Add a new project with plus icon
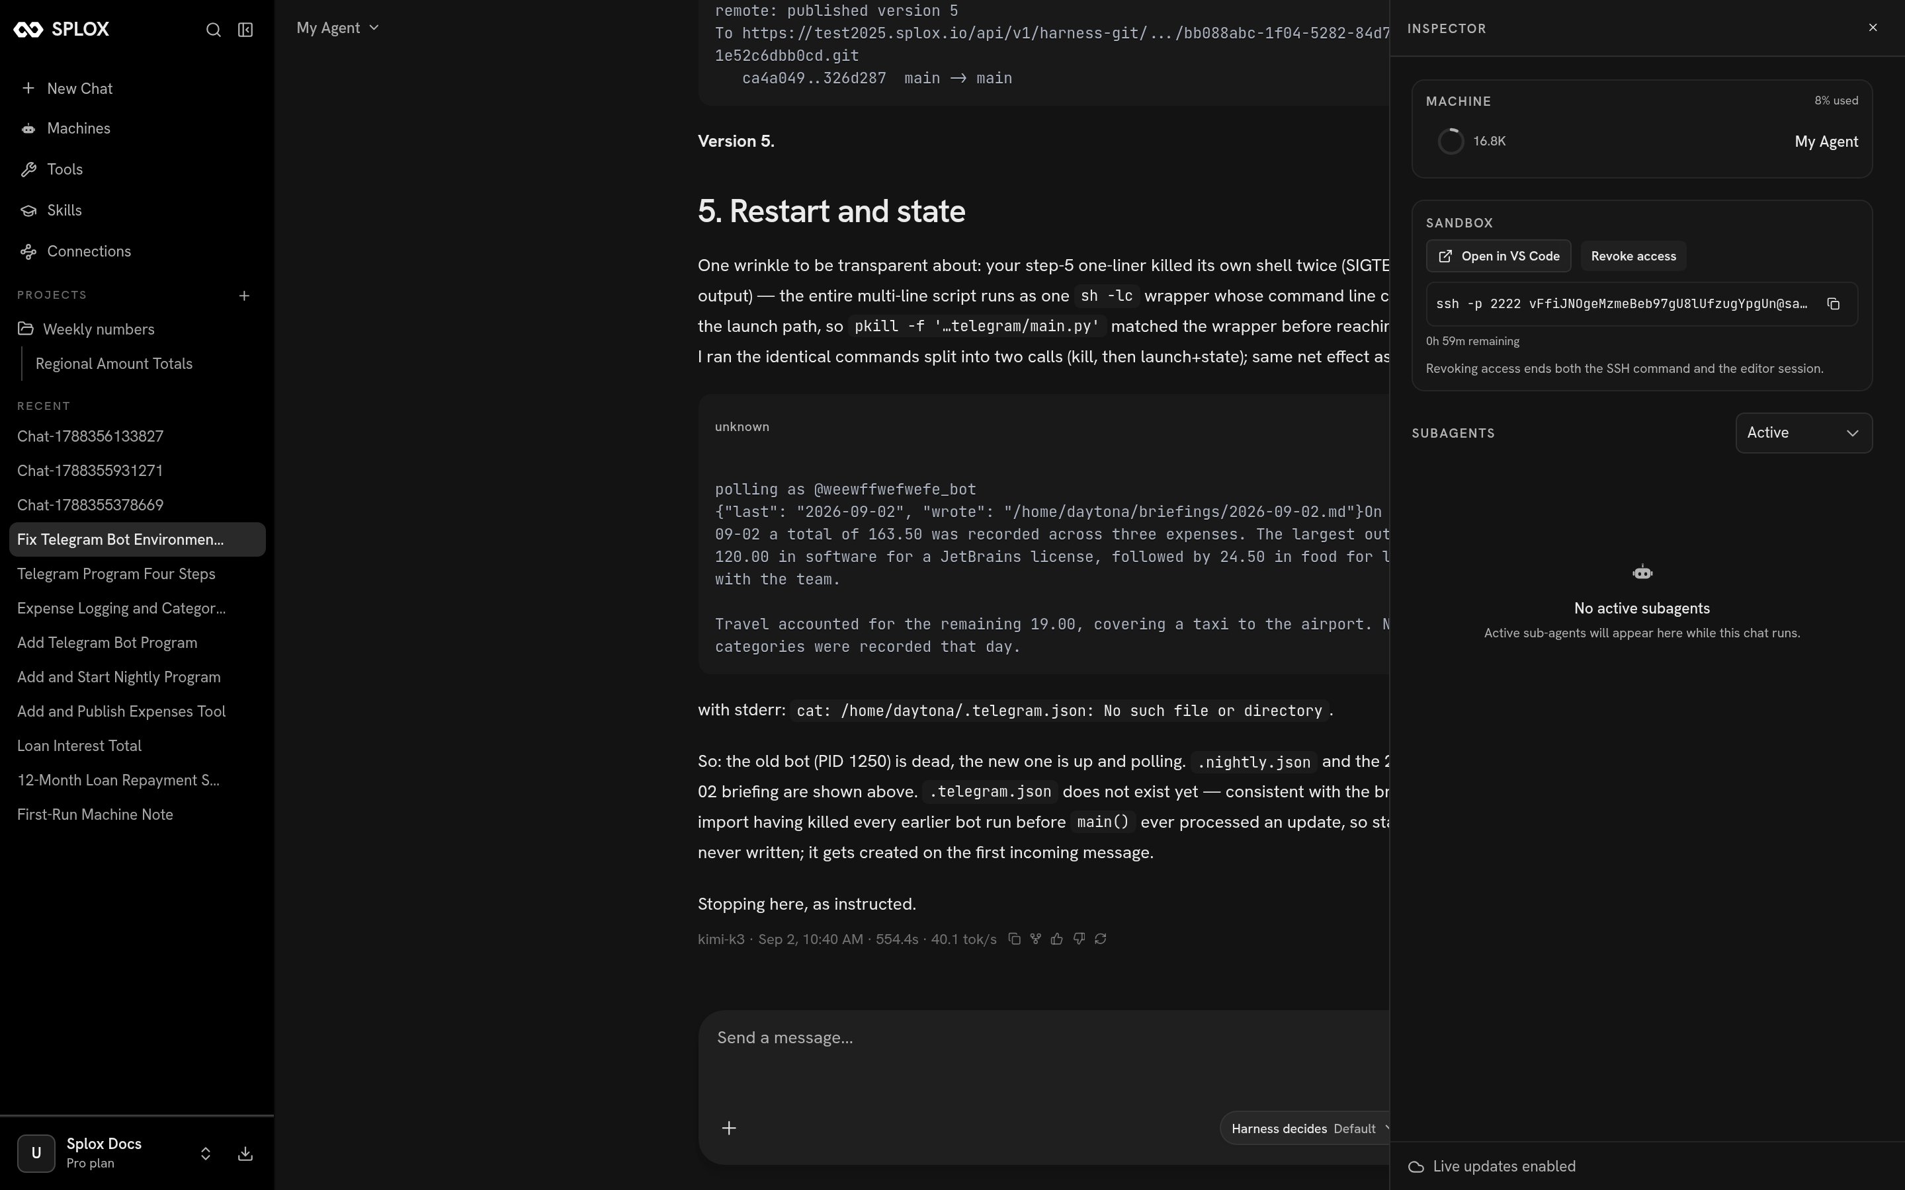1905x1190 pixels. pos(244,296)
